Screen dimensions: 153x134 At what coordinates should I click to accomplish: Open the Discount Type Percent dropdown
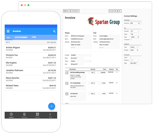(x=134, y=47)
